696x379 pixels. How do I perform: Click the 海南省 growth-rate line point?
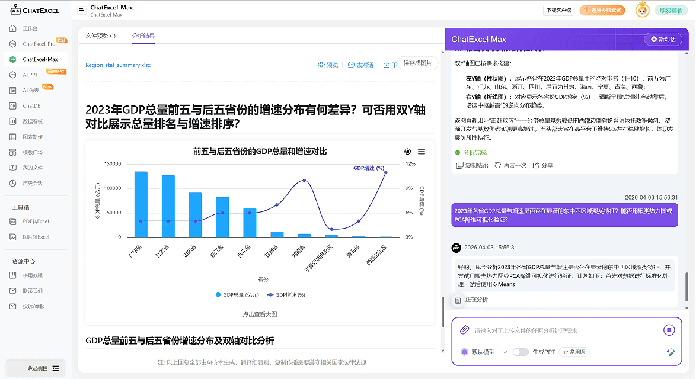pos(304,181)
